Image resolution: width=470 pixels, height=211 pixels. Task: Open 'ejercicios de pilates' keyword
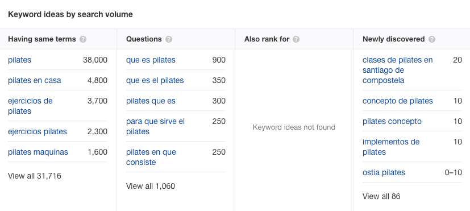coord(30,106)
